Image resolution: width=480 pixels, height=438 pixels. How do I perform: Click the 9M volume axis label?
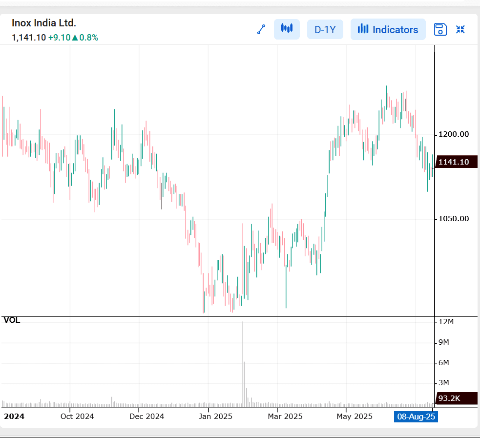pos(443,342)
